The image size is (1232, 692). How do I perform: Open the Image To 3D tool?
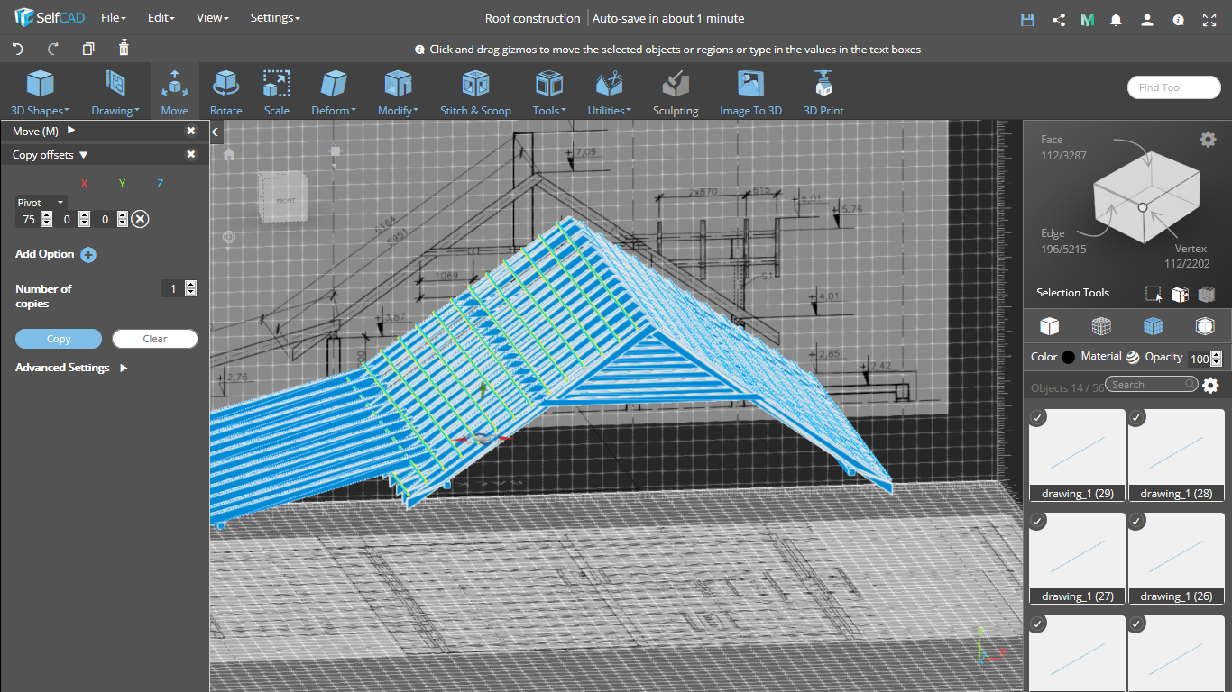[750, 93]
